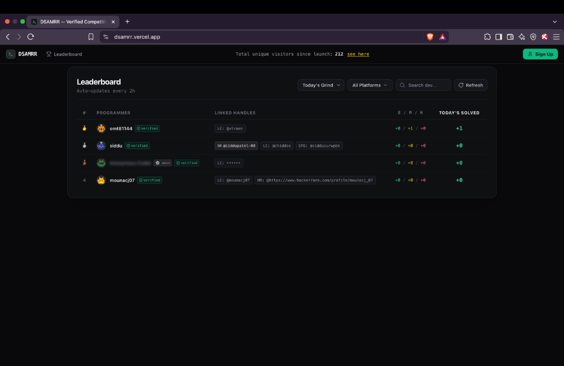This screenshot has width=564, height=366.
Task: Open the Brave Wallet icon
Action: point(510,37)
